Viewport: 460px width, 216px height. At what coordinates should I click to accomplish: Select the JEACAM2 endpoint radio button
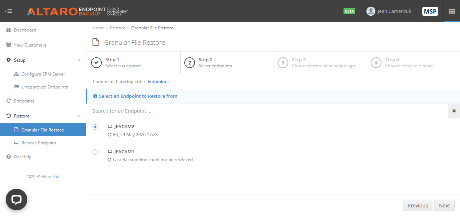coord(95,127)
